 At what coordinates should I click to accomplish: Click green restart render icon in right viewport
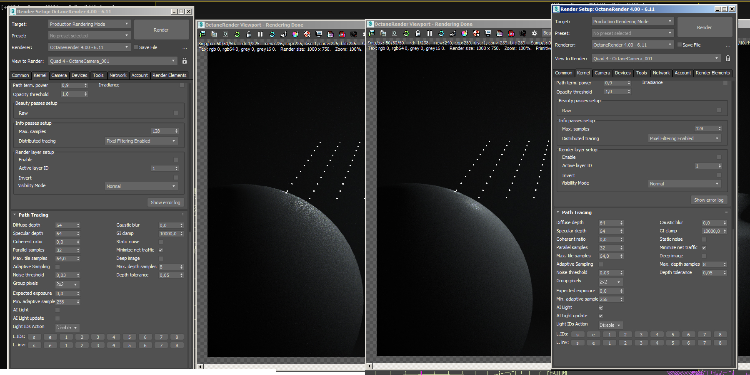406,33
